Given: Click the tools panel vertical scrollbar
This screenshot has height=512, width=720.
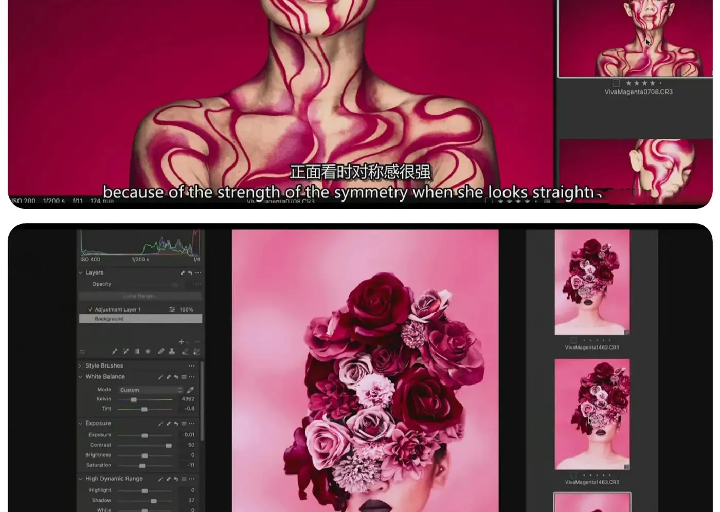Looking at the screenshot, I should tap(202, 401).
